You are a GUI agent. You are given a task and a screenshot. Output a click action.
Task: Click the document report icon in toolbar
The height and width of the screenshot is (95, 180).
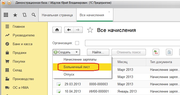(x=169, y=52)
